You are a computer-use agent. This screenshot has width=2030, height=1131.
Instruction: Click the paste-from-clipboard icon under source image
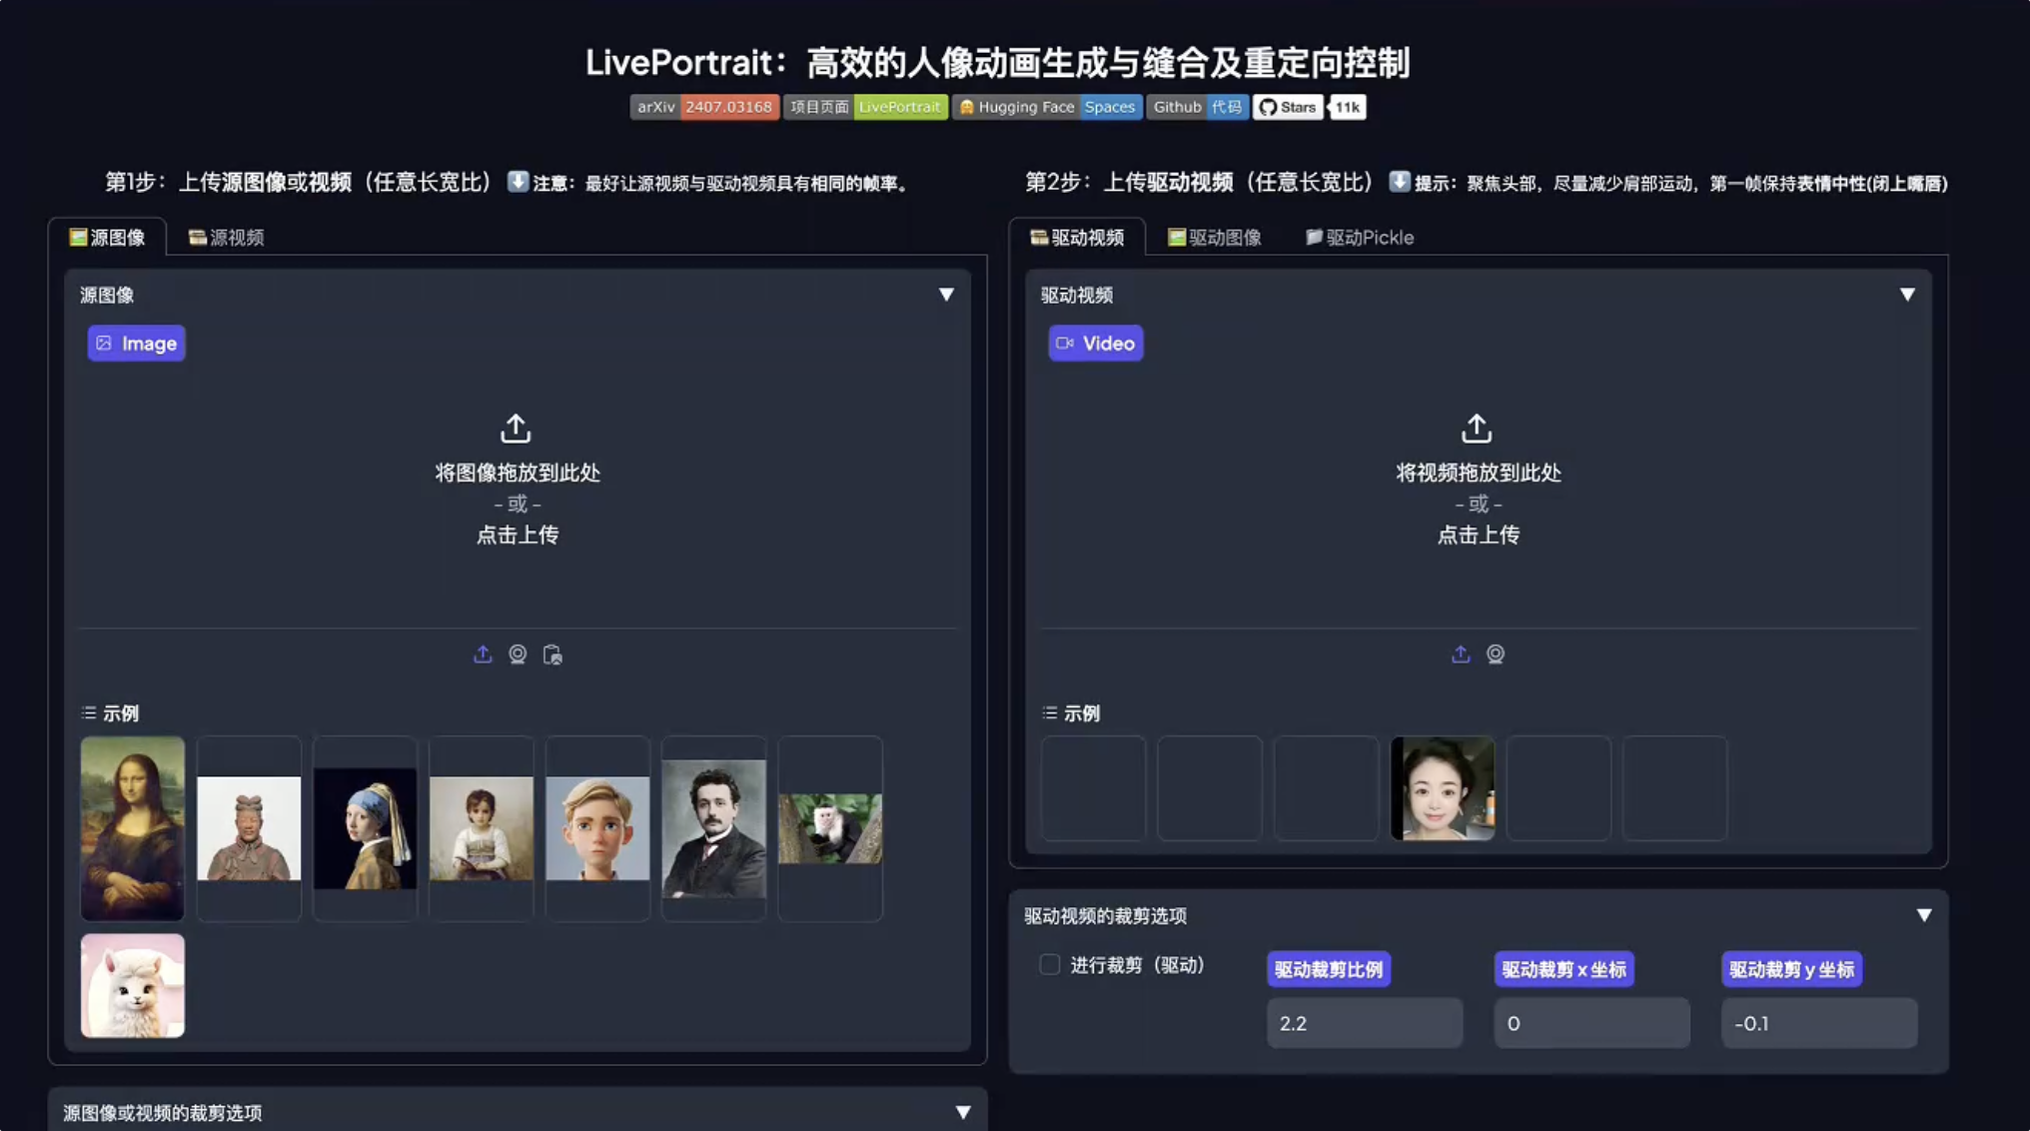[552, 654]
